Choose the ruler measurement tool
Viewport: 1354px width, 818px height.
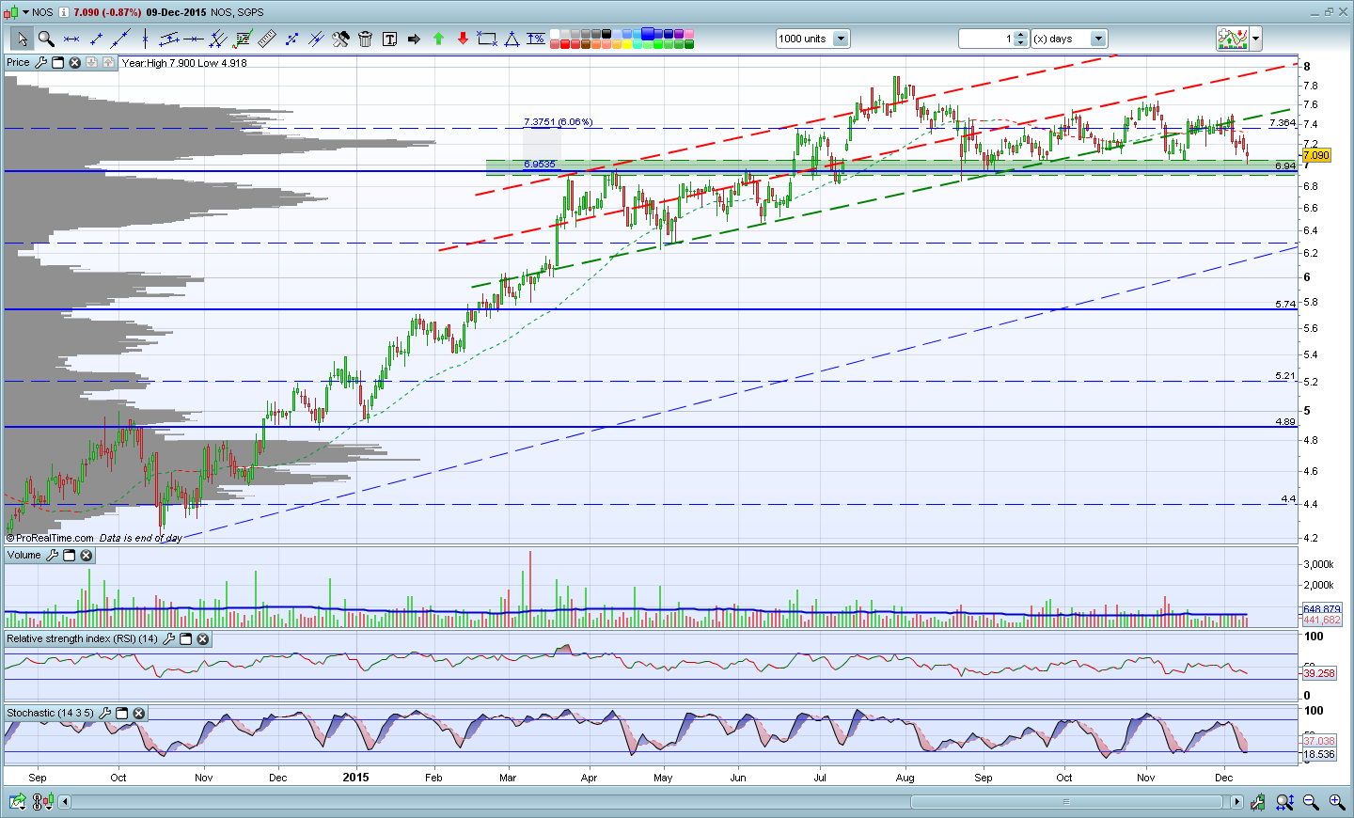[267, 39]
